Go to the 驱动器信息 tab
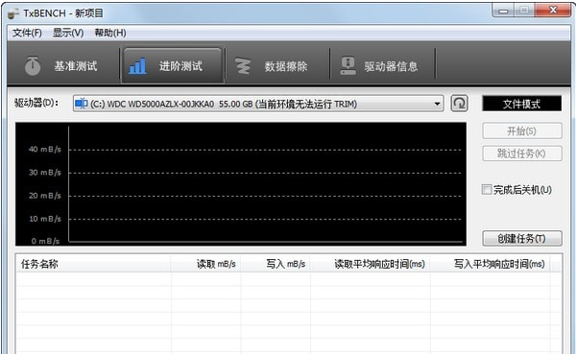This screenshot has width=576, height=354. (x=383, y=66)
